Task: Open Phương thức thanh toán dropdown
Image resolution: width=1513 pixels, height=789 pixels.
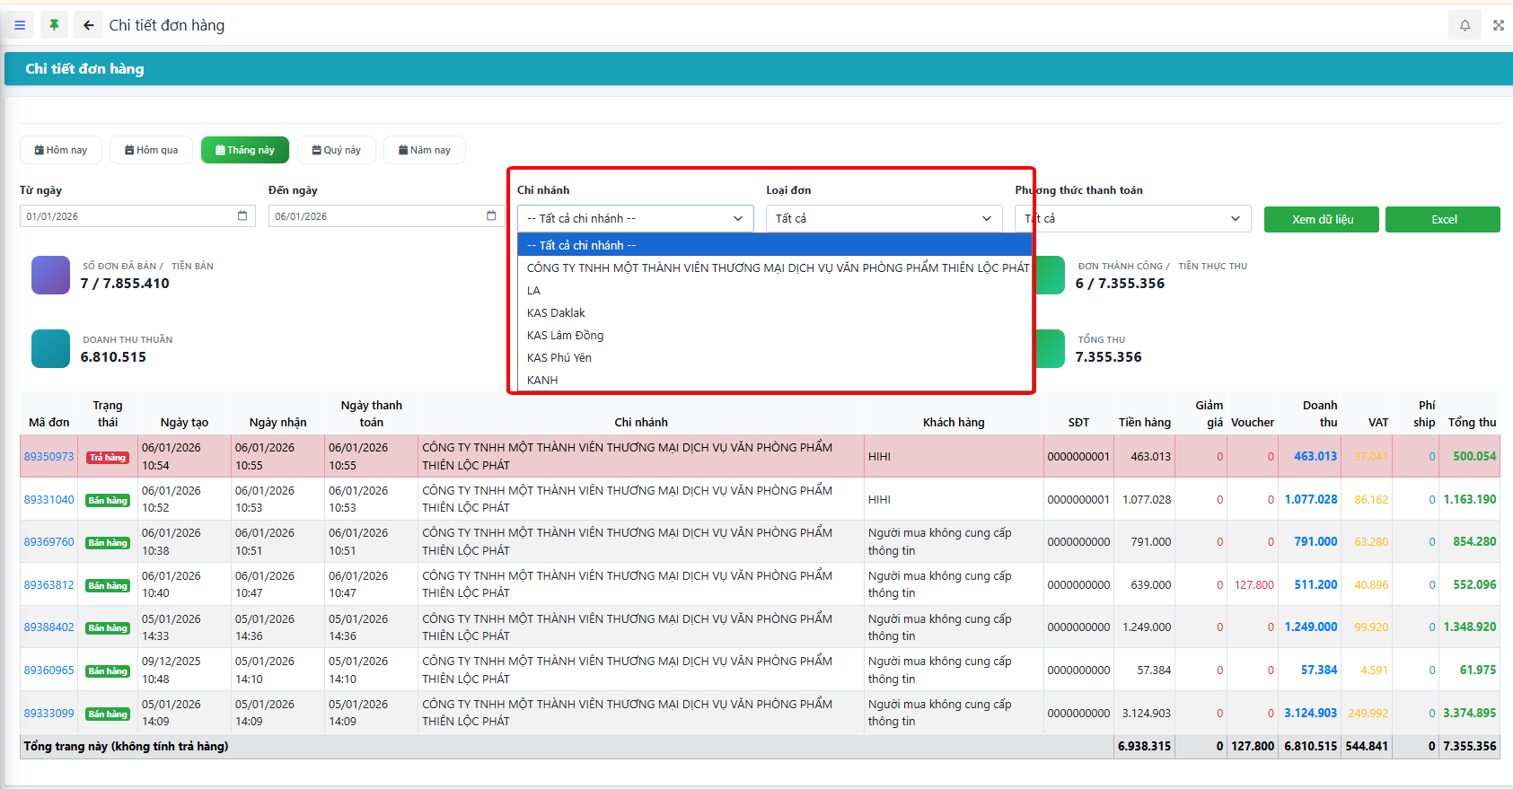Action: pyautogui.click(x=1133, y=219)
